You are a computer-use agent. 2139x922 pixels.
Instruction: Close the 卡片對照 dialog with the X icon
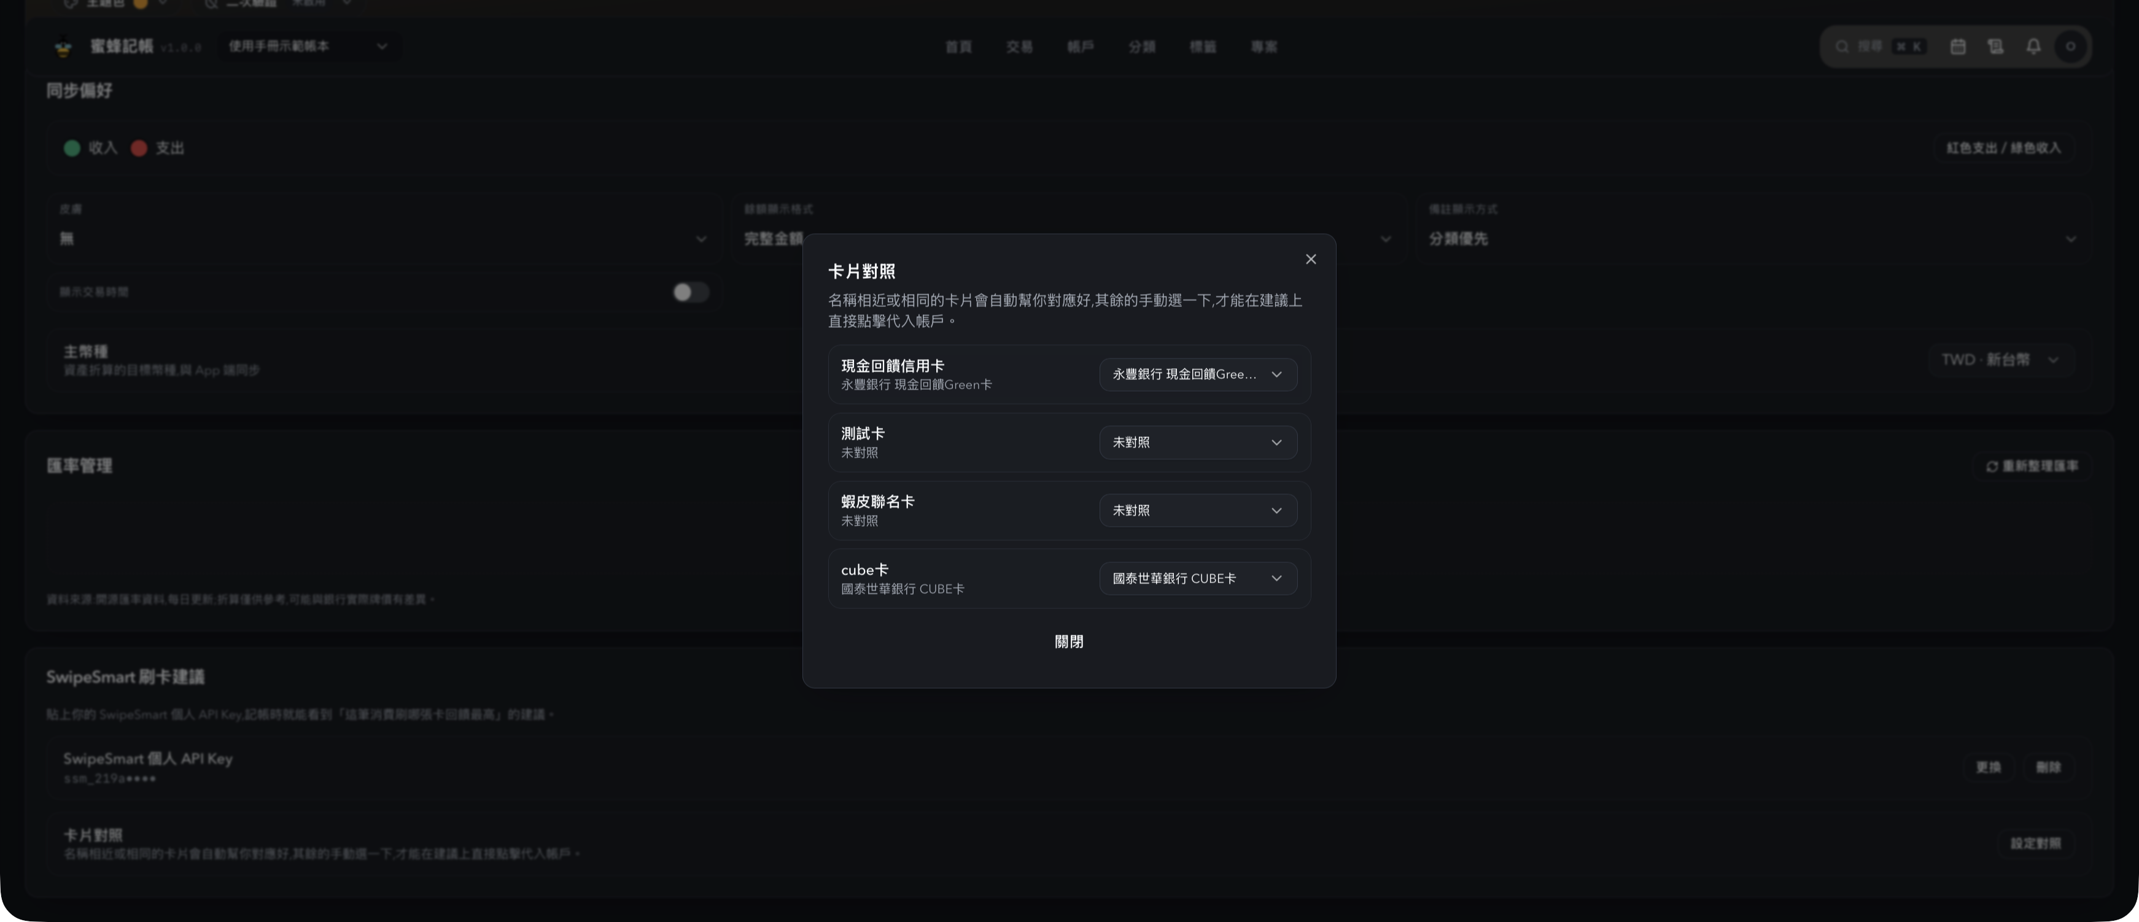(1310, 259)
